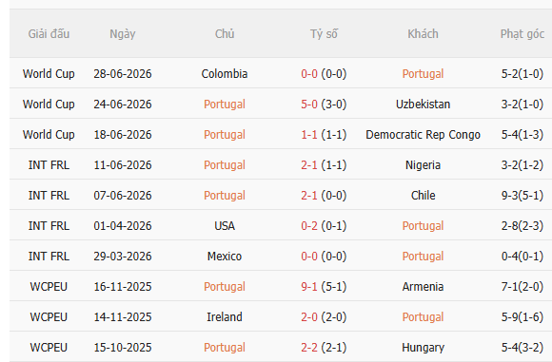Open Nigeria team link
The width and height of the screenshot is (552, 362).
tap(423, 165)
